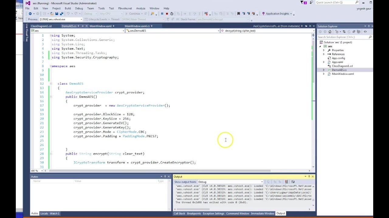The width and height of the screenshot is (389, 218).
Task: Open Exception Settings tab
Action: point(213,213)
